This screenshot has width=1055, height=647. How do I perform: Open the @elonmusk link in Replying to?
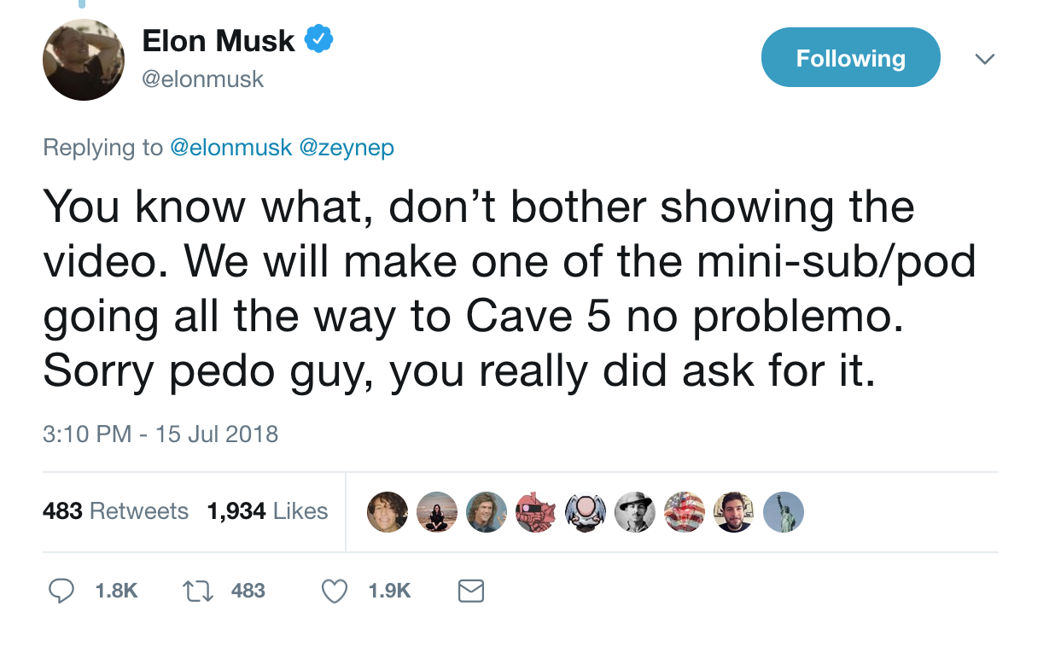pyautogui.click(x=231, y=148)
